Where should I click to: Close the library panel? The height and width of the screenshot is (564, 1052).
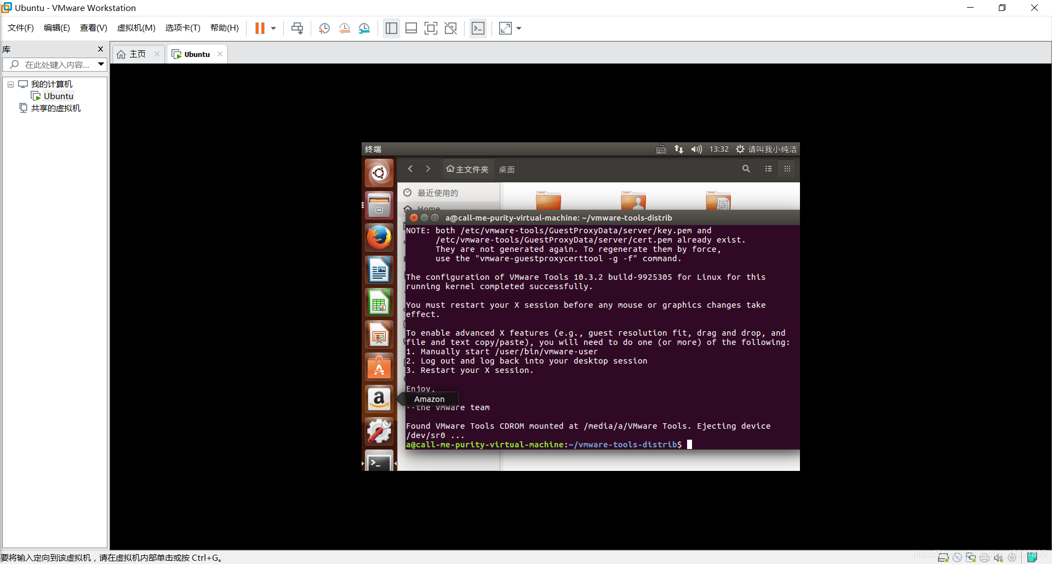(x=100, y=49)
